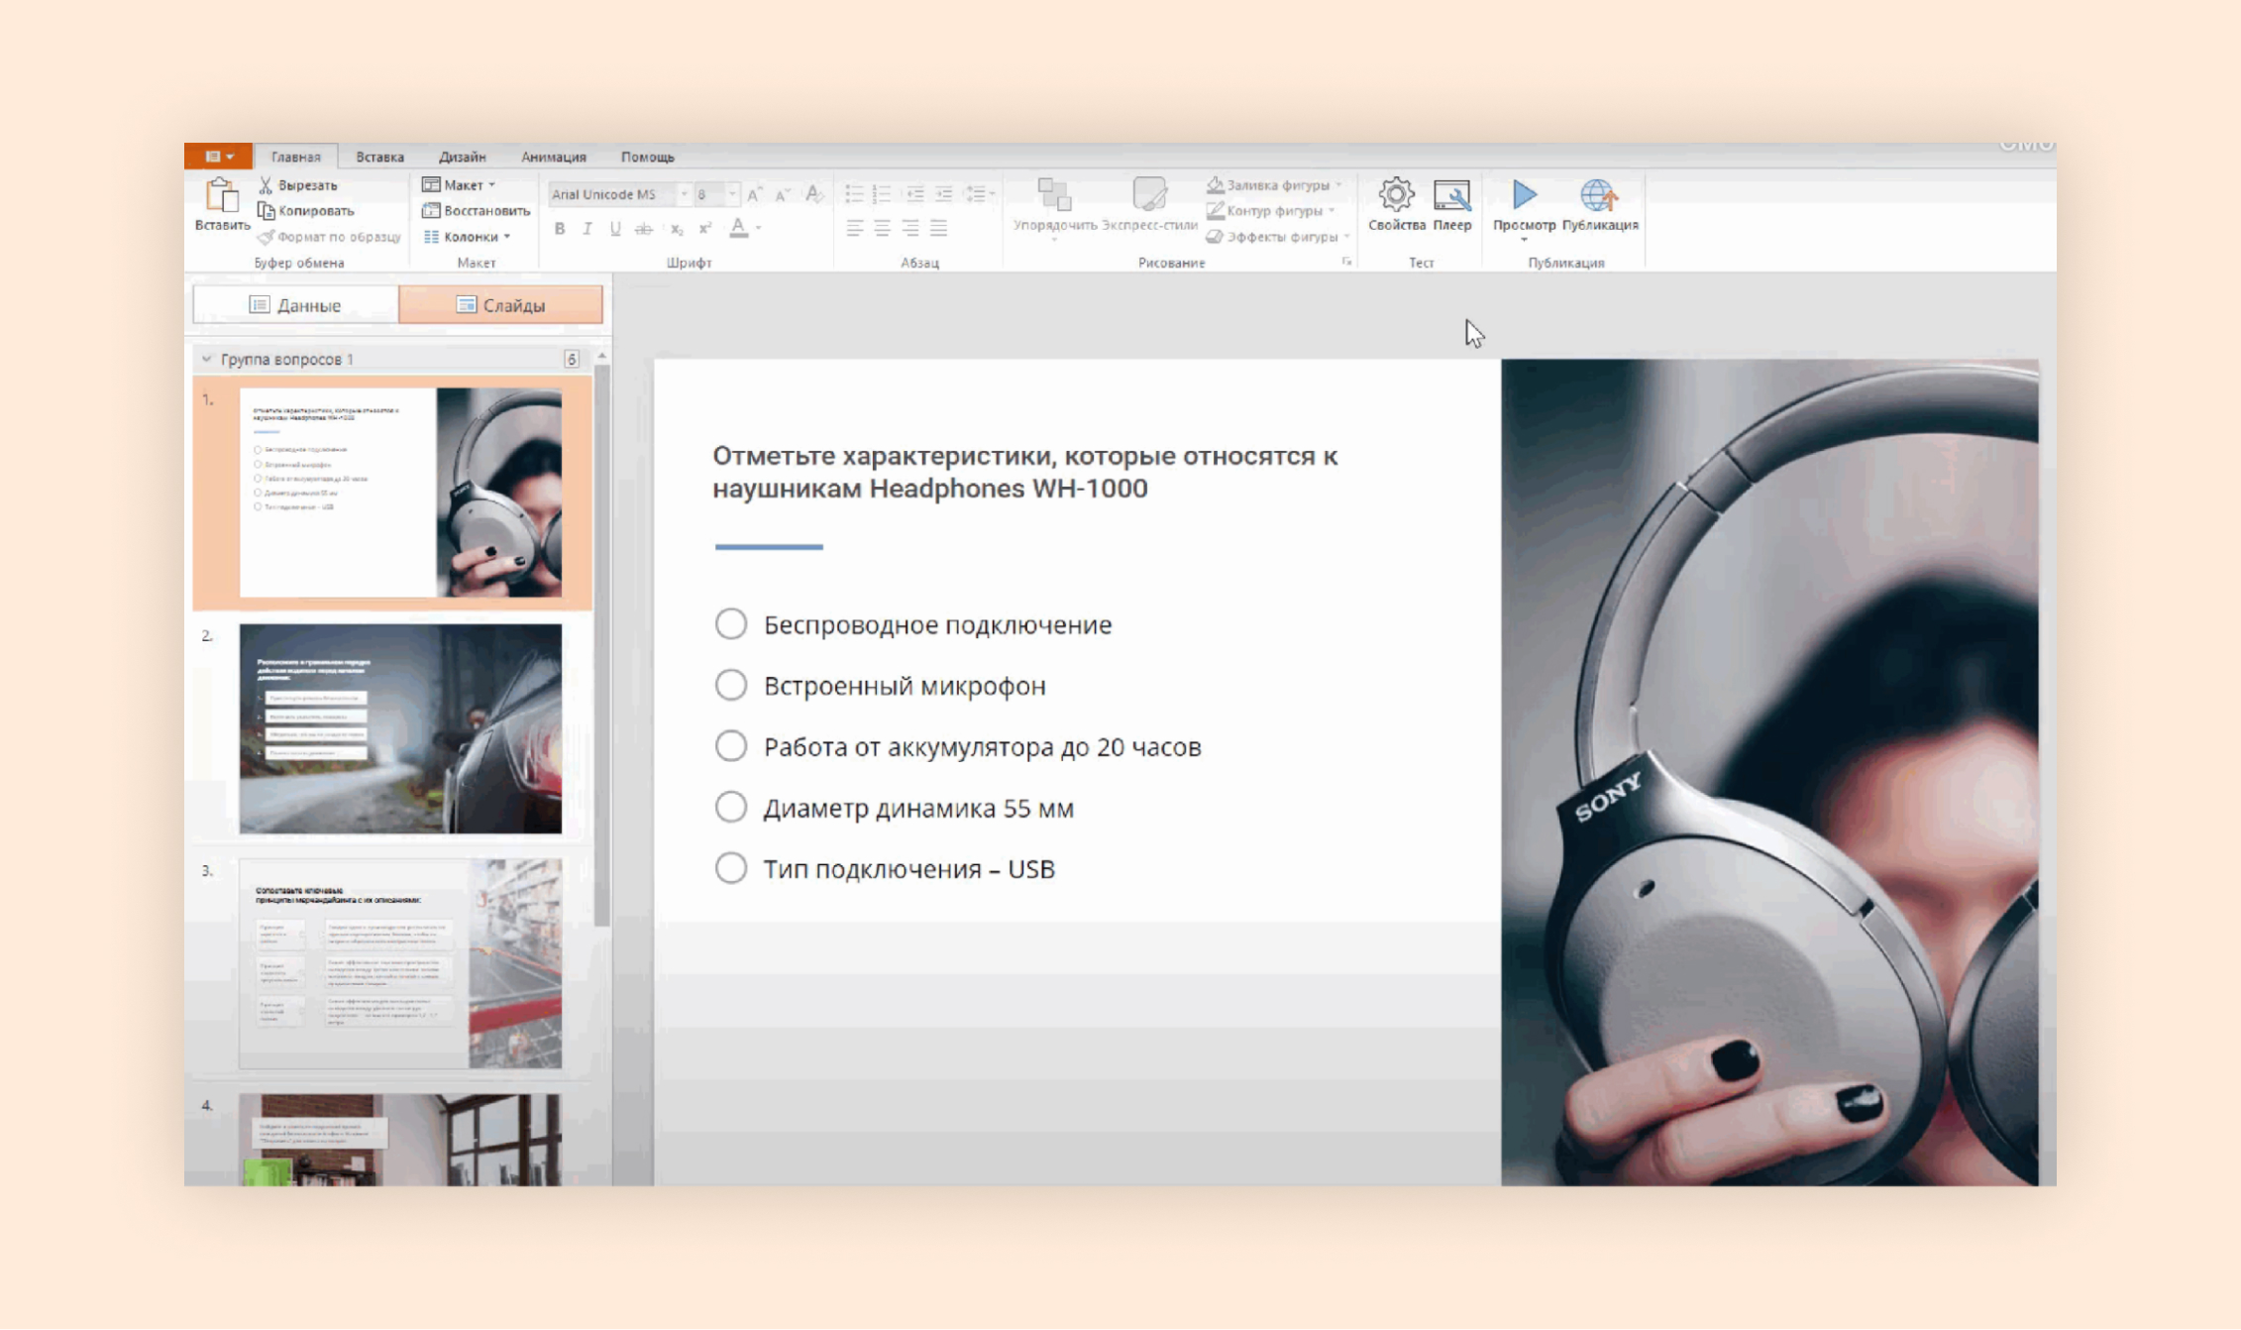Click the Восстановить layout icon
The width and height of the screenshot is (2241, 1330).
pyautogui.click(x=431, y=211)
